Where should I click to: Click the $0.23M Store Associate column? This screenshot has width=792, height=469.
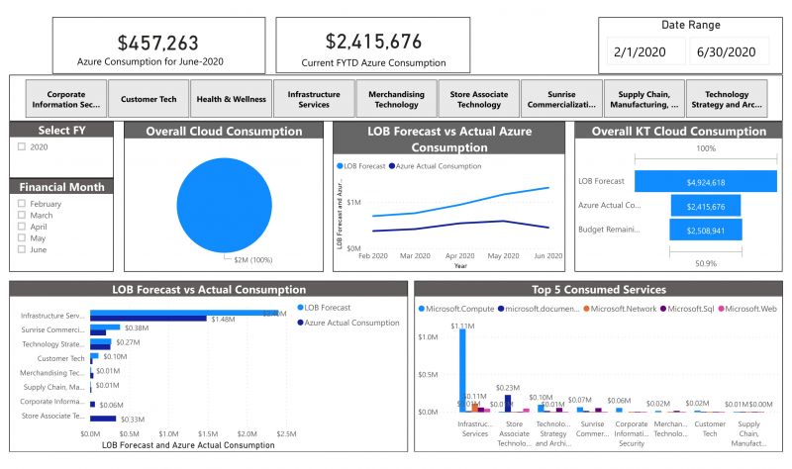[x=508, y=404]
